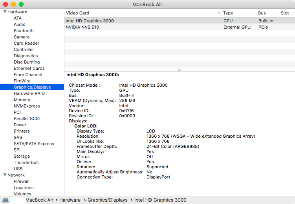Collapse the Hardware section triangle
Viewport: 295px width, 204px height.
pyautogui.click(x=5, y=12)
